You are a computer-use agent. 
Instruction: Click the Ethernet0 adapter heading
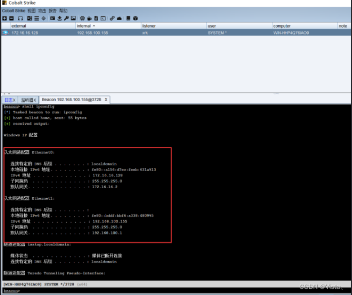(x=29, y=153)
